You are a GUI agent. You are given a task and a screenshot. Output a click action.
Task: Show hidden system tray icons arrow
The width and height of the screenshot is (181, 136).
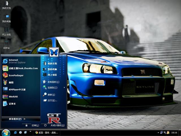[158, 133]
